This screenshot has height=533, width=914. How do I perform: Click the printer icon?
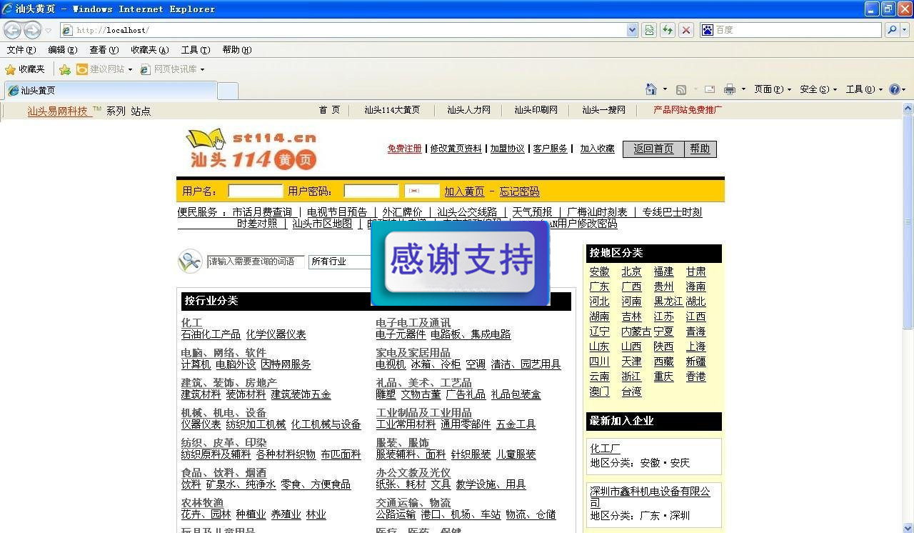[x=729, y=89]
